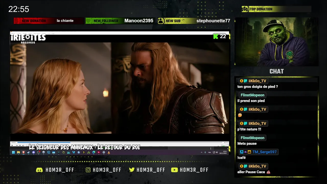Open the three-dot options menu below video
Image resolution: width=327 pixels, height=184 pixels.
[x=211, y=148]
